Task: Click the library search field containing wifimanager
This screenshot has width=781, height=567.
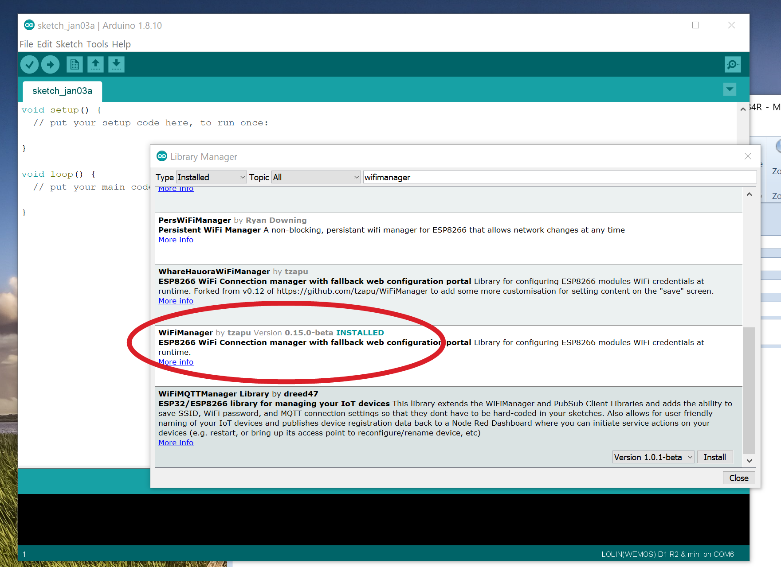Action: (560, 177)
